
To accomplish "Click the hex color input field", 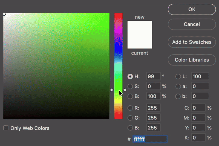I will 150,139.
